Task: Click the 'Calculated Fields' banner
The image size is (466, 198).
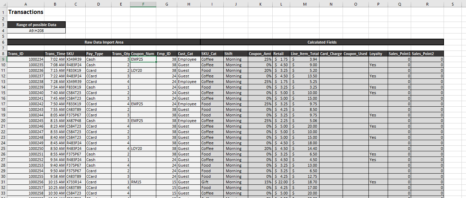Action: (322, 42)
